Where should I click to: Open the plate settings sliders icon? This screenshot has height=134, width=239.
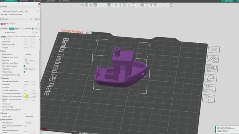(210, 88)
